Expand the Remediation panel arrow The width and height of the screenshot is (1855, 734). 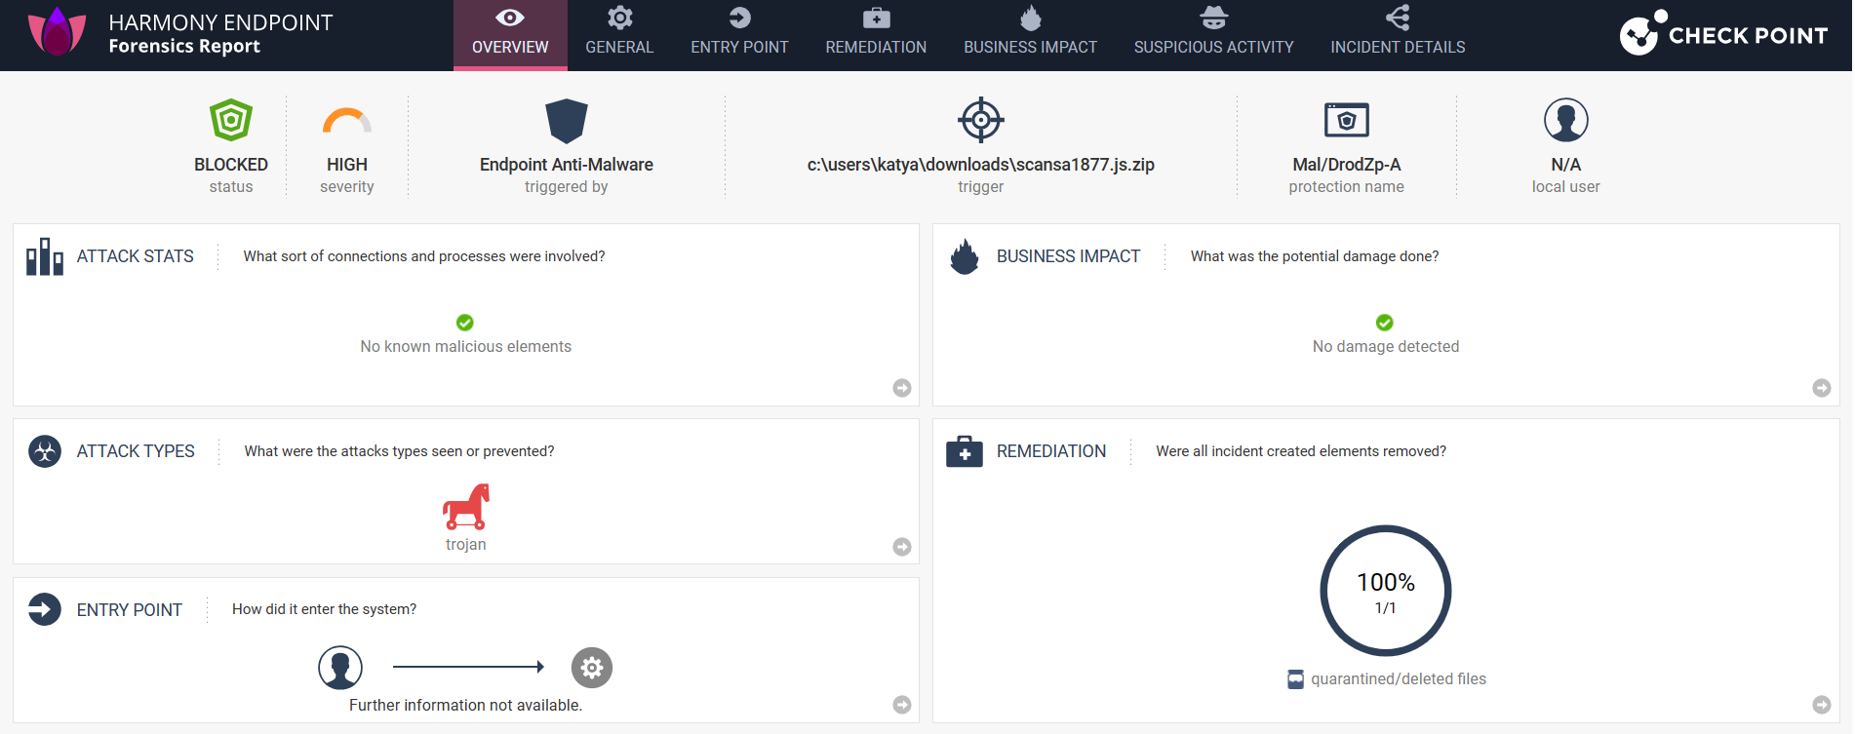(1822, 705)
